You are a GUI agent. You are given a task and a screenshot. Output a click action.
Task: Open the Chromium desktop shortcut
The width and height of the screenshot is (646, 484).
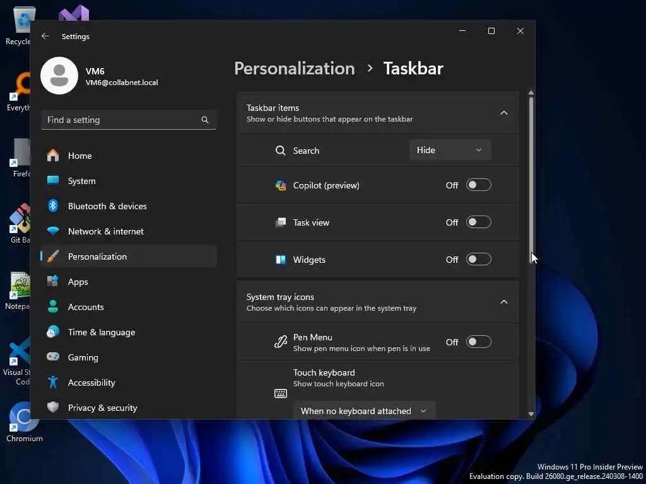point(24,422)
